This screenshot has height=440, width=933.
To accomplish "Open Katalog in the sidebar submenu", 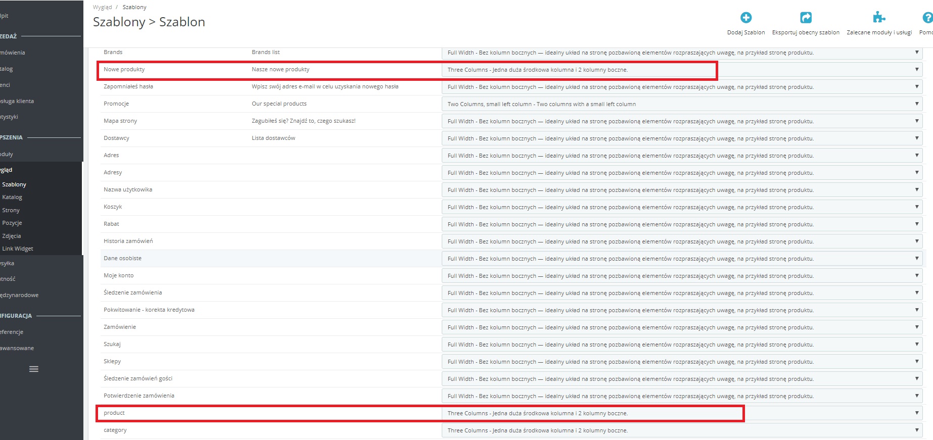I will 12,197.
